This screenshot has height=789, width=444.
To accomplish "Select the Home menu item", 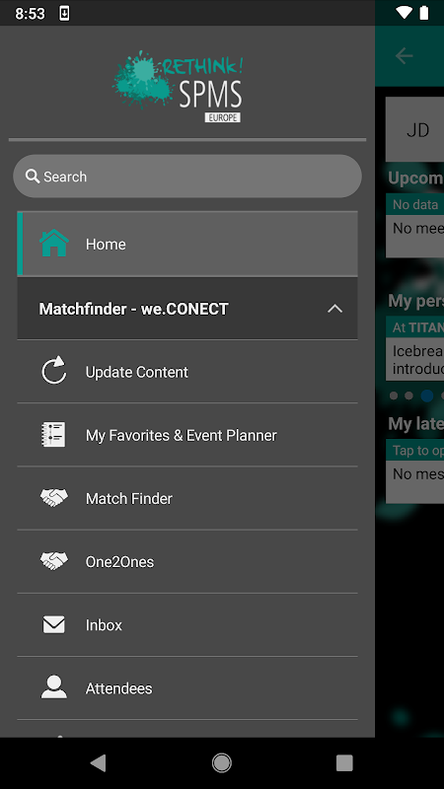I will pos(187,244).
